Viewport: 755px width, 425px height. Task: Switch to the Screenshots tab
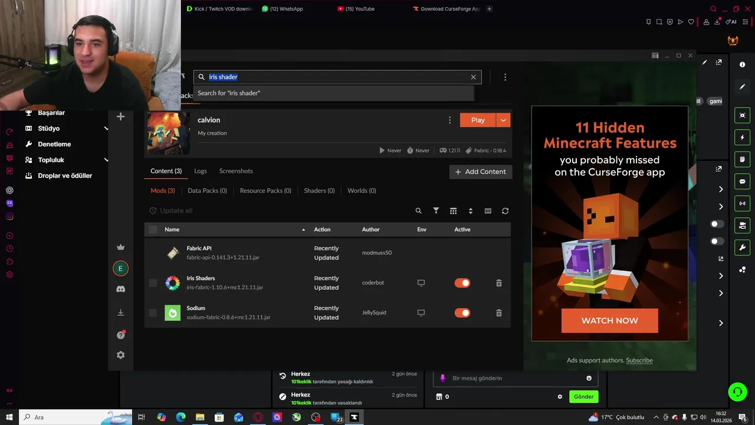click(x=236, y=171)
